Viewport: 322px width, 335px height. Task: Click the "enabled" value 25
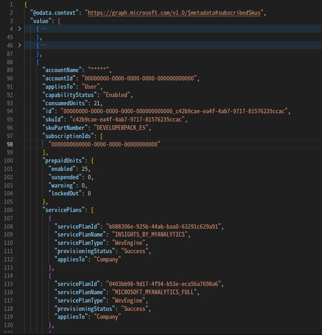(x=85, y=169)
